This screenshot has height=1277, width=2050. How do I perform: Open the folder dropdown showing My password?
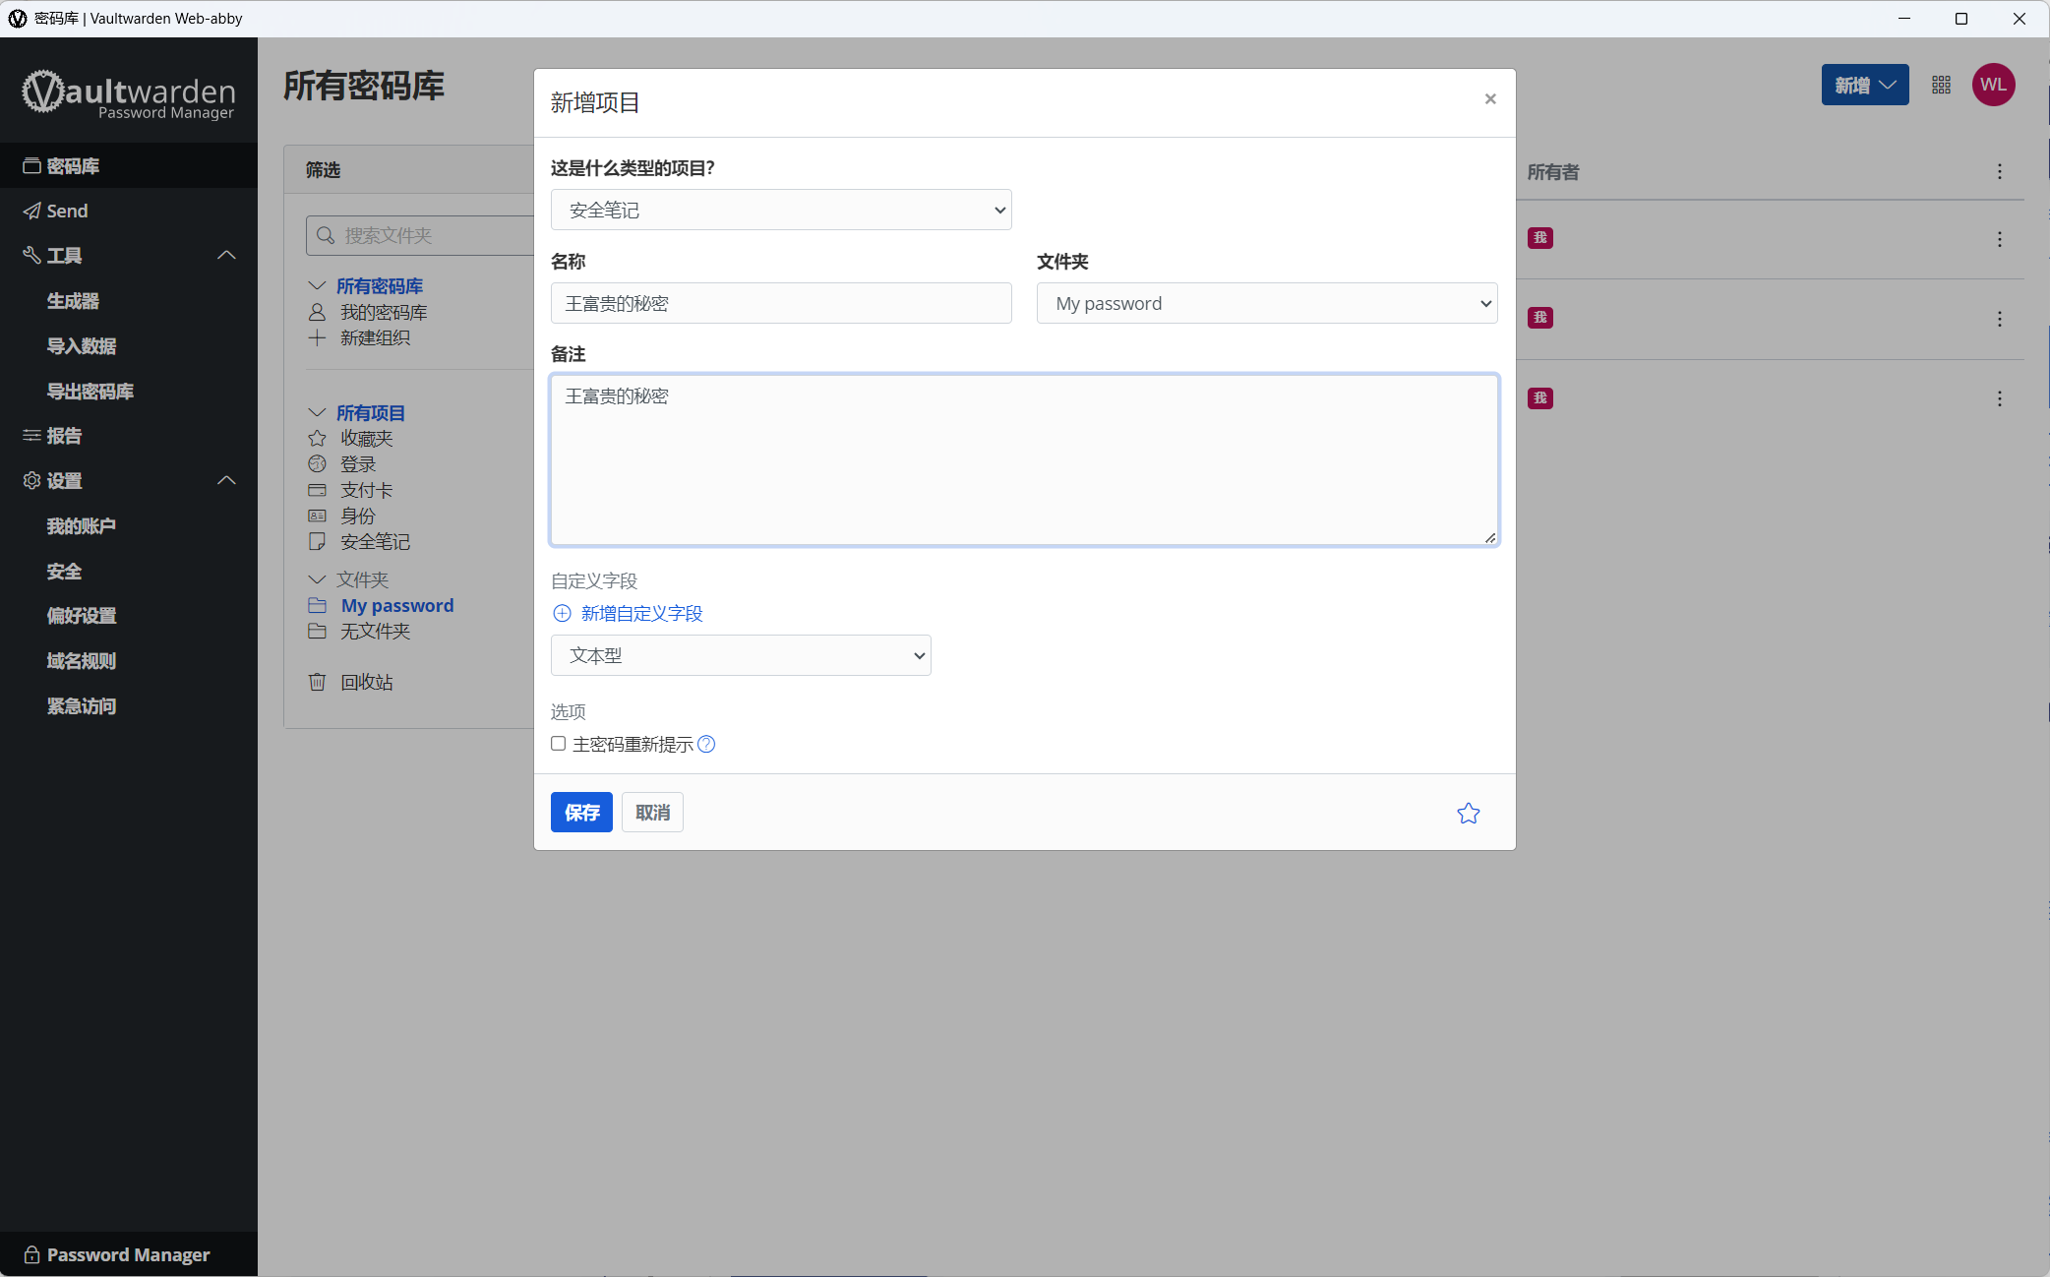[x=1267, y=303]
